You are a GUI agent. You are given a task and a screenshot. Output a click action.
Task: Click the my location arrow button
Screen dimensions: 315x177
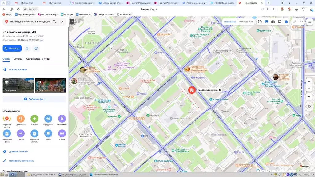[x=309, y=97]
